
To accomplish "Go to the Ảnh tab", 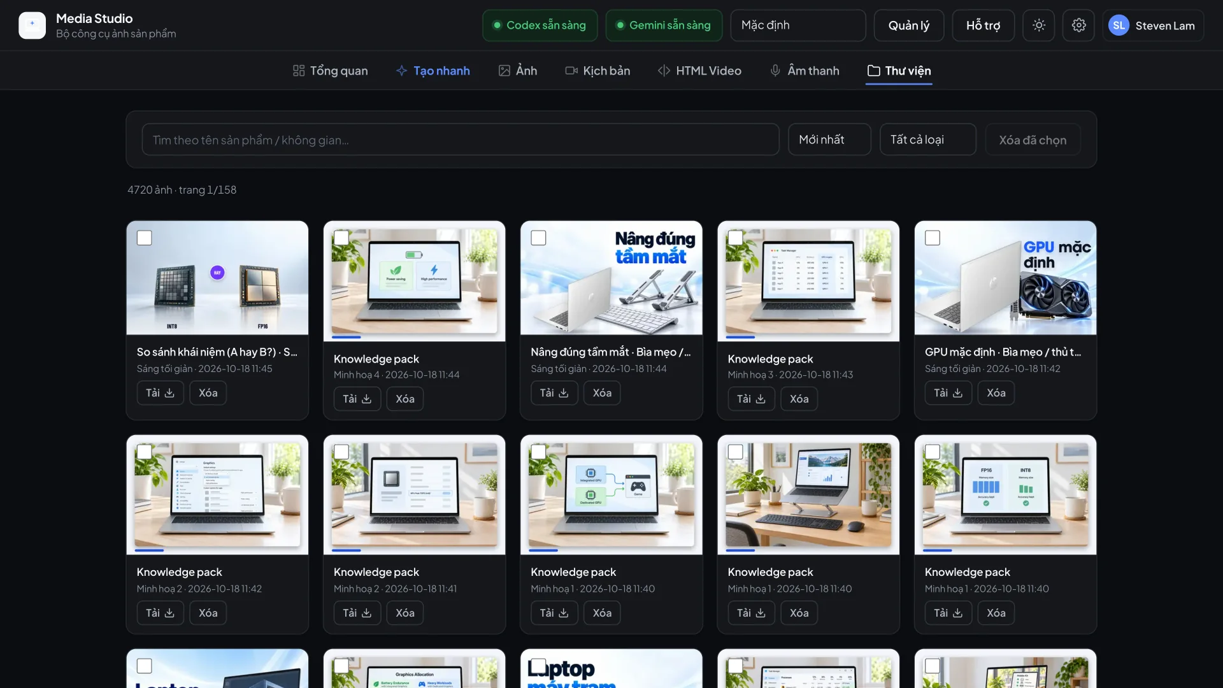I will point(518,71).
